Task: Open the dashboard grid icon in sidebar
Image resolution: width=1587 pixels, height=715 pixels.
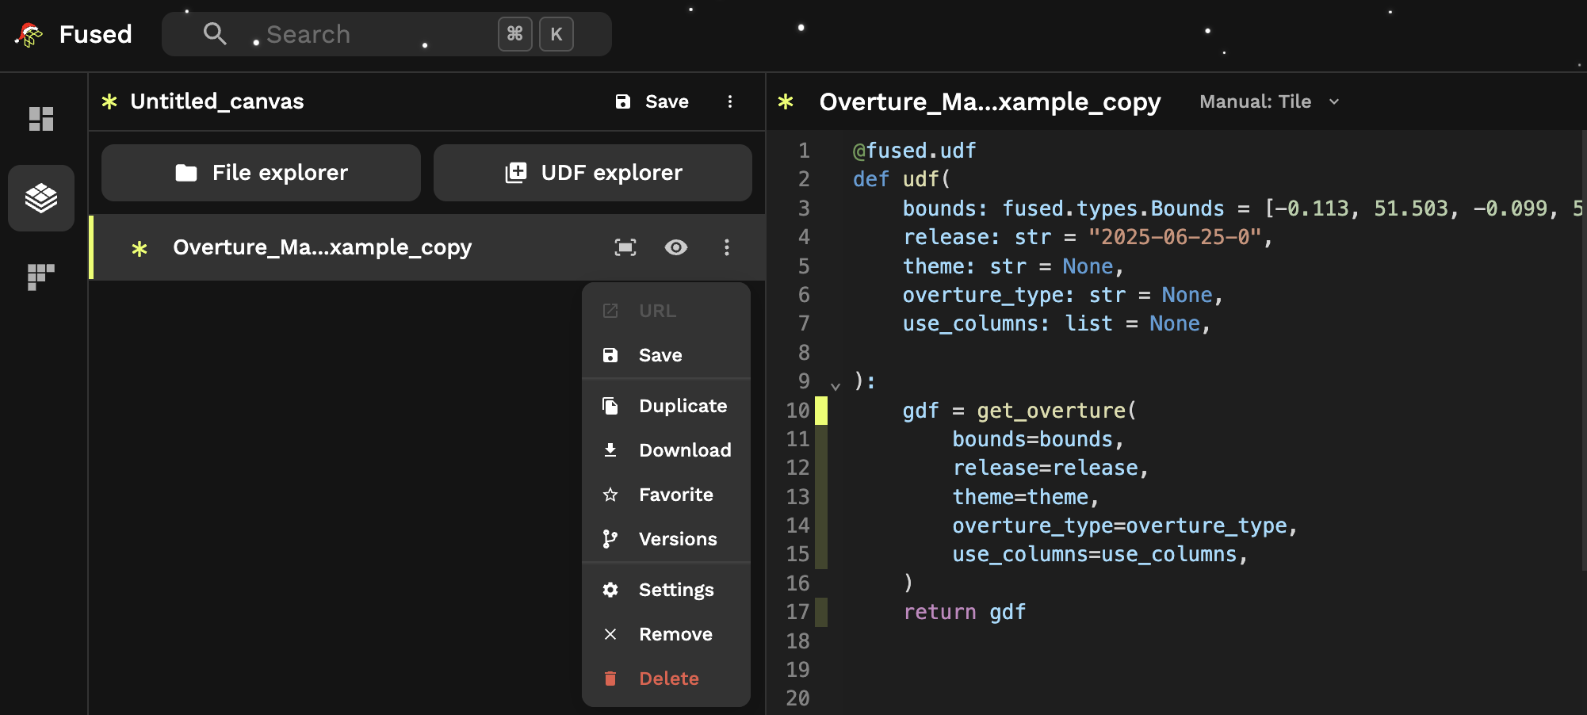Action: pyautogui.click(x=41, y=119)
